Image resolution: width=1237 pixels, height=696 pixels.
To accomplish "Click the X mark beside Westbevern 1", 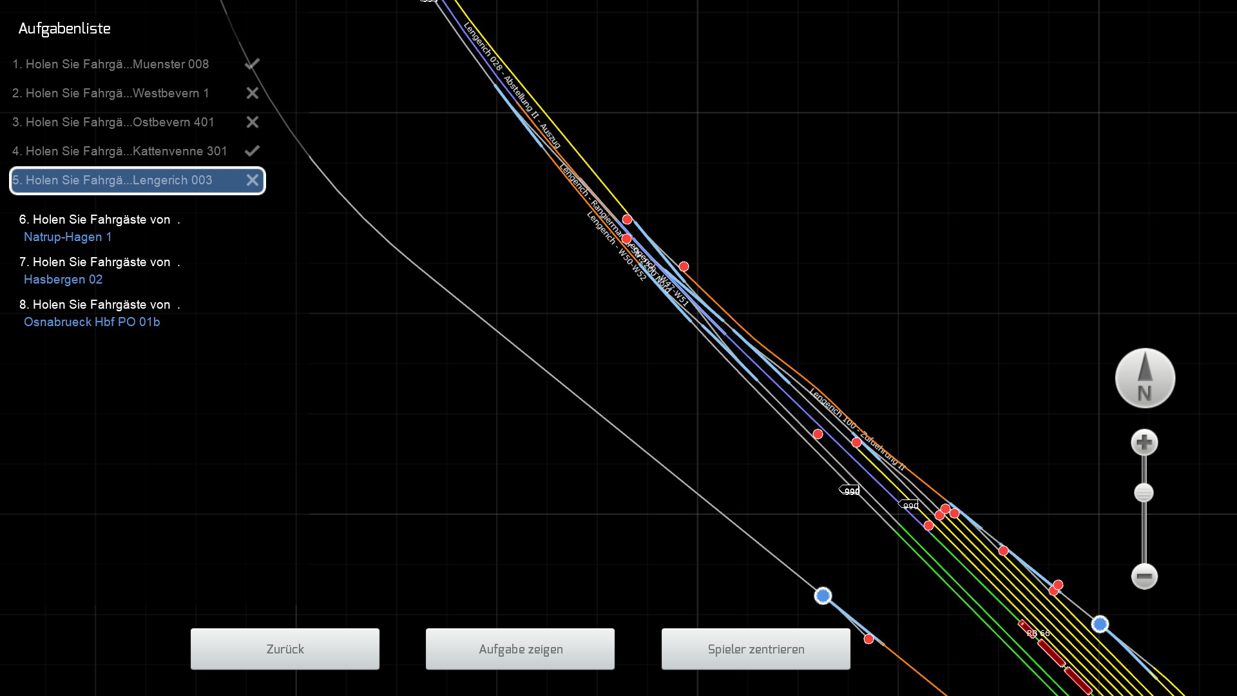I will tap(253, 93).
